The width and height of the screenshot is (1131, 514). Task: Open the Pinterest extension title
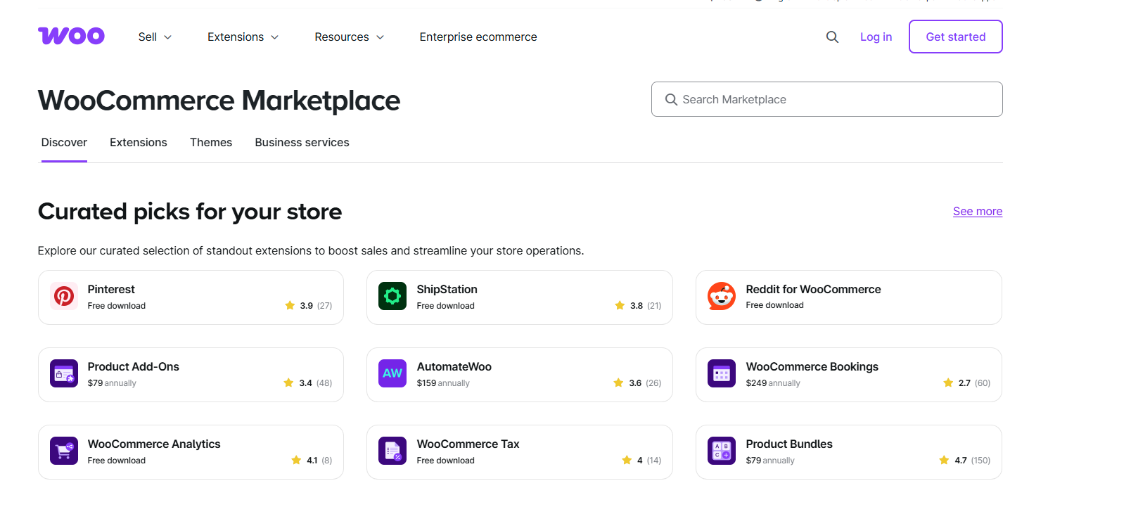(111, 289)
